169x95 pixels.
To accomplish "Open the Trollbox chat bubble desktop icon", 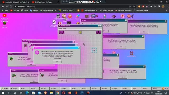I will coord(78,16).
